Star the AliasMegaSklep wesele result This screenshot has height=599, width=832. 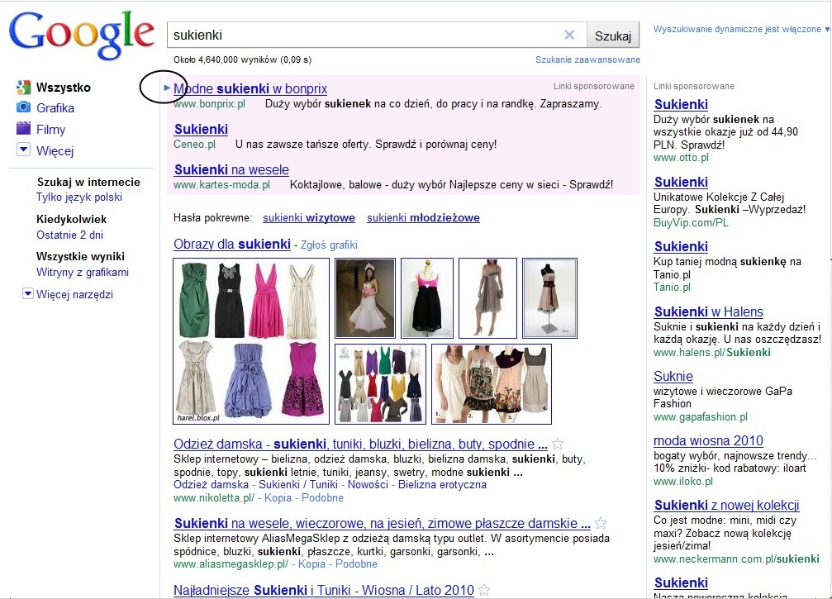pos(601,523)
